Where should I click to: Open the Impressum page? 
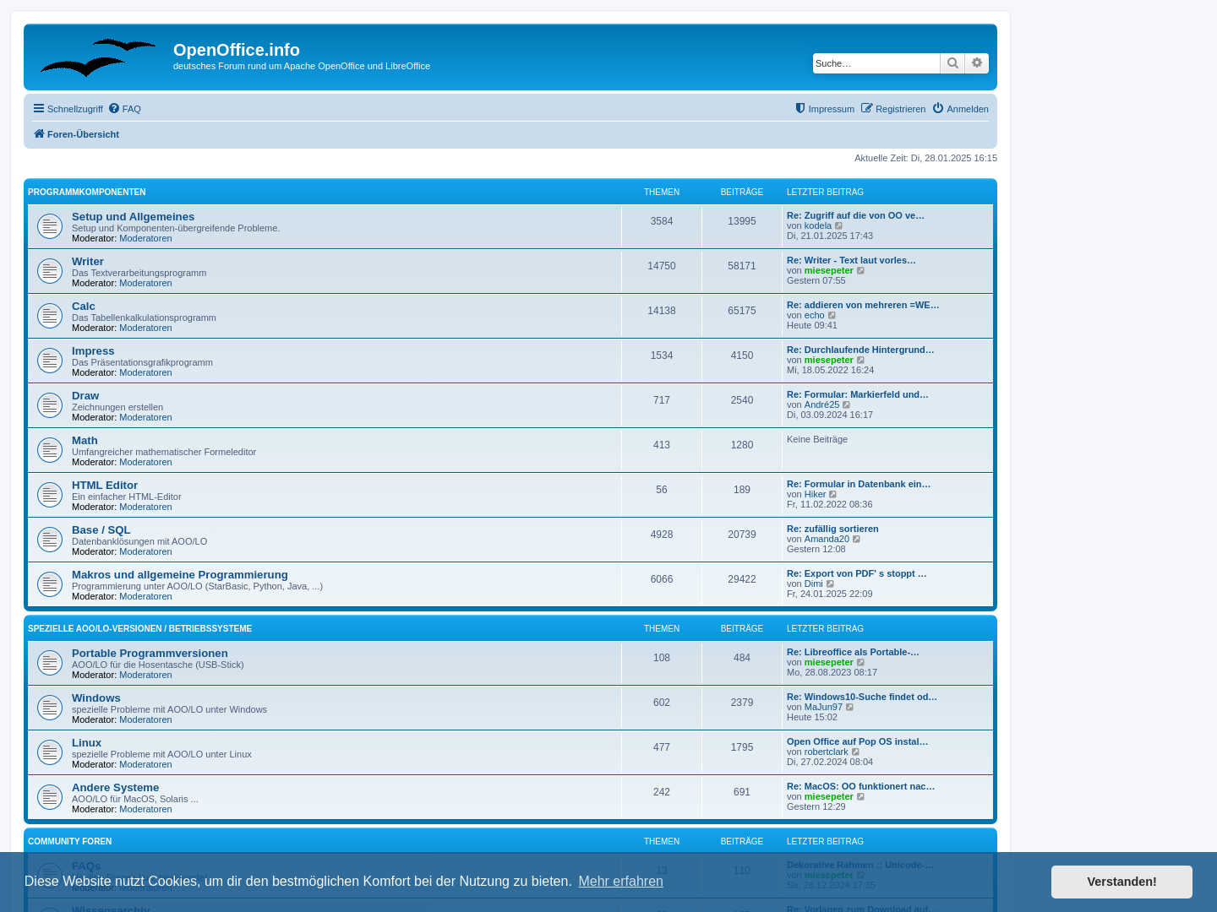pyautogui.click(x=825, y=109)
